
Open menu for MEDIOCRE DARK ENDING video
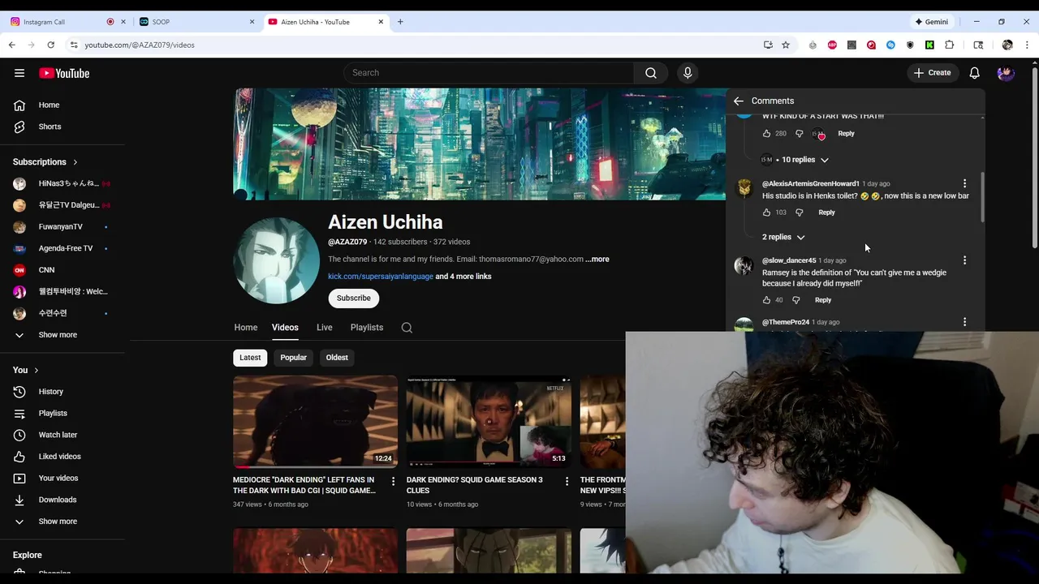[x=393, y=481]
